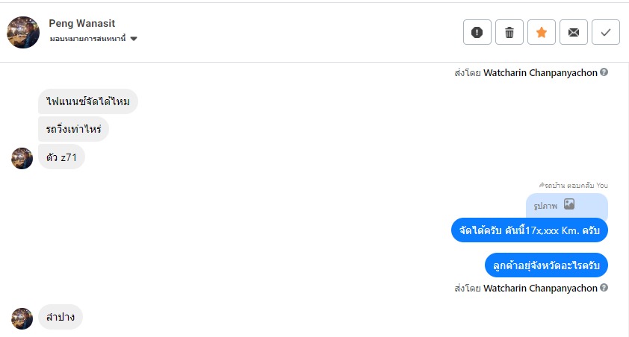
Task: Click the 17x,xxx Km. reply message
Action: coord(530,230)
